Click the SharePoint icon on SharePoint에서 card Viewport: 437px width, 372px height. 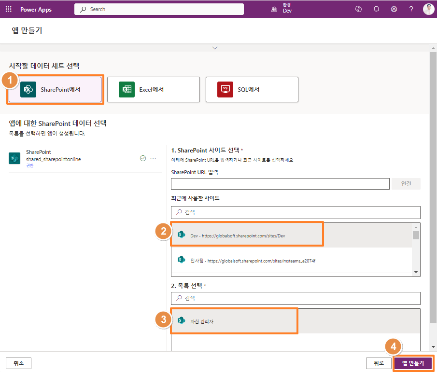[x=28, y=89]
